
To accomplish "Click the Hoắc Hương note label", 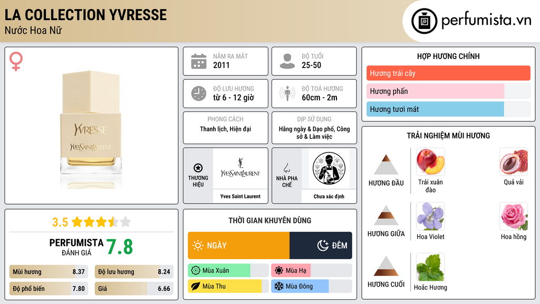I will [x=430, y=288].
